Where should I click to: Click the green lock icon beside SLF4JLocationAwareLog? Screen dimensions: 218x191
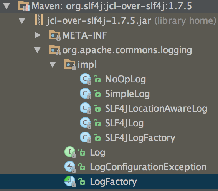(97, 108)
